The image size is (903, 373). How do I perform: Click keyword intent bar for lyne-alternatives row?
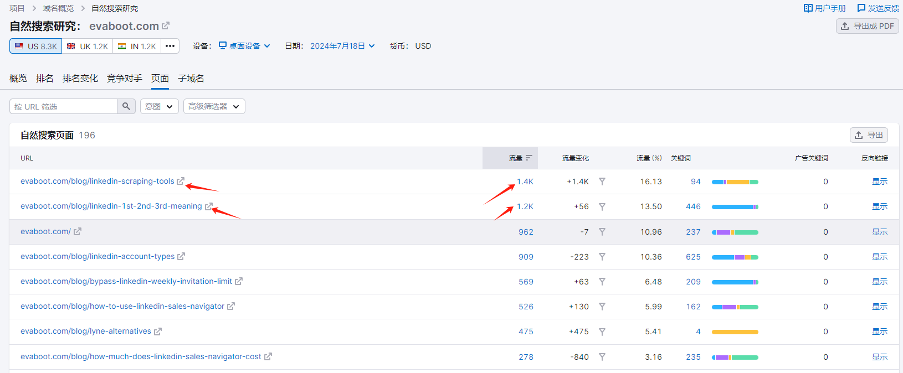point(735,332)
